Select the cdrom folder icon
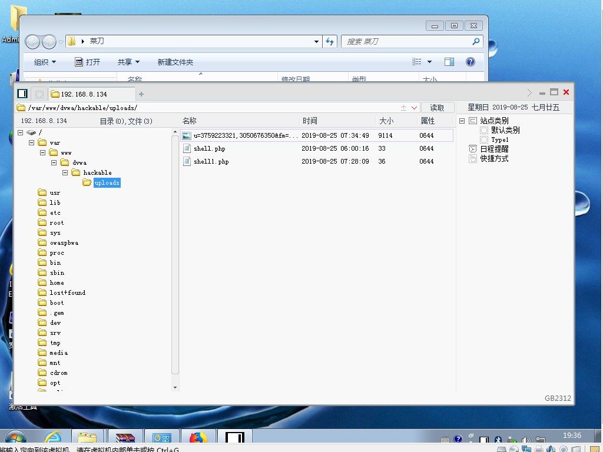Viewport: 603px width, 452px height. point(42,373)
